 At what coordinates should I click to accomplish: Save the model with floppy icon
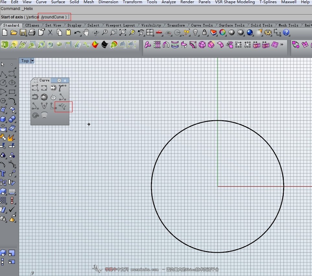pos(23,32)
